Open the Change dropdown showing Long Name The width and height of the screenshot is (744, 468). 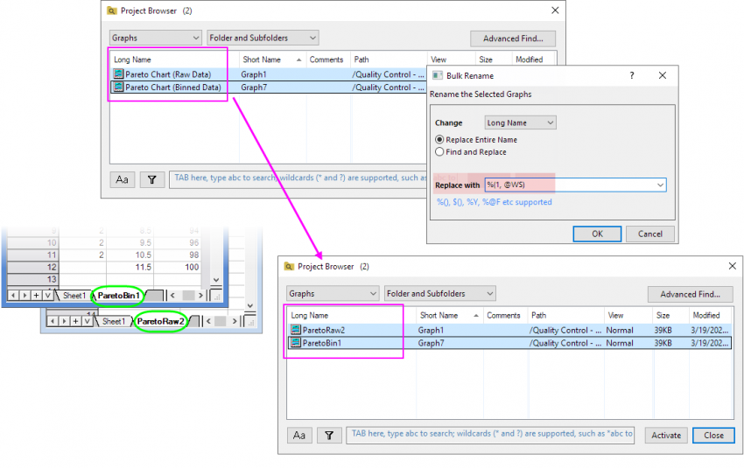pos(521,123)
